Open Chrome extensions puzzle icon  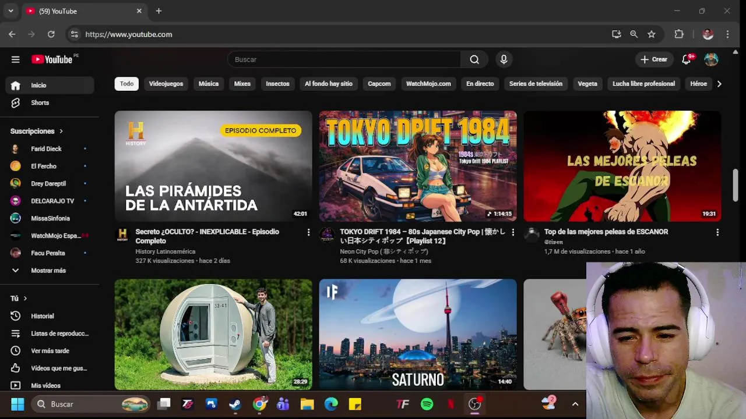(x=679, y=34)
